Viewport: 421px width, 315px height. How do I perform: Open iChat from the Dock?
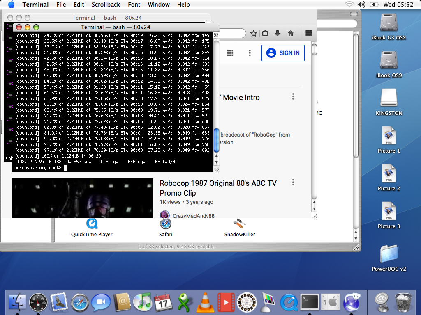point(101,302)
